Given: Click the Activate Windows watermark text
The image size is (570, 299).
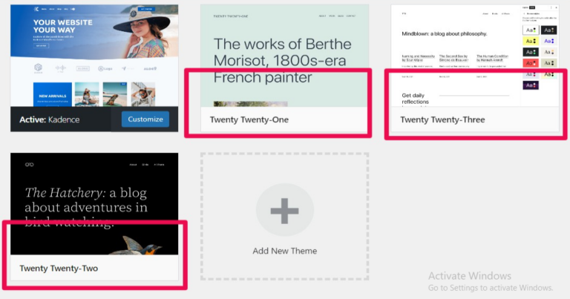Looking at the screenshot, I should [x=470, y=276].
